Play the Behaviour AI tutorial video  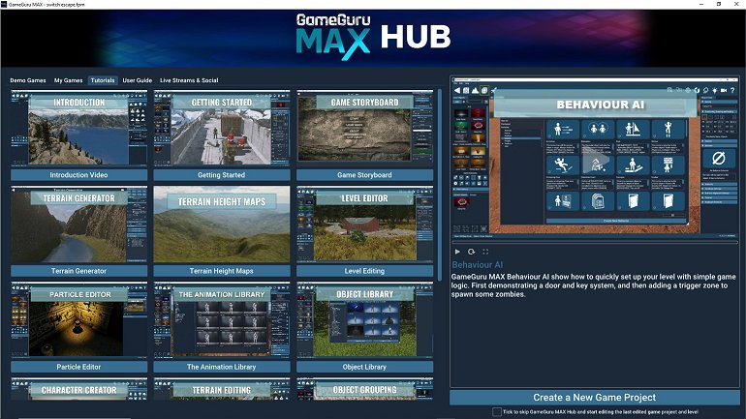[457, 252]
